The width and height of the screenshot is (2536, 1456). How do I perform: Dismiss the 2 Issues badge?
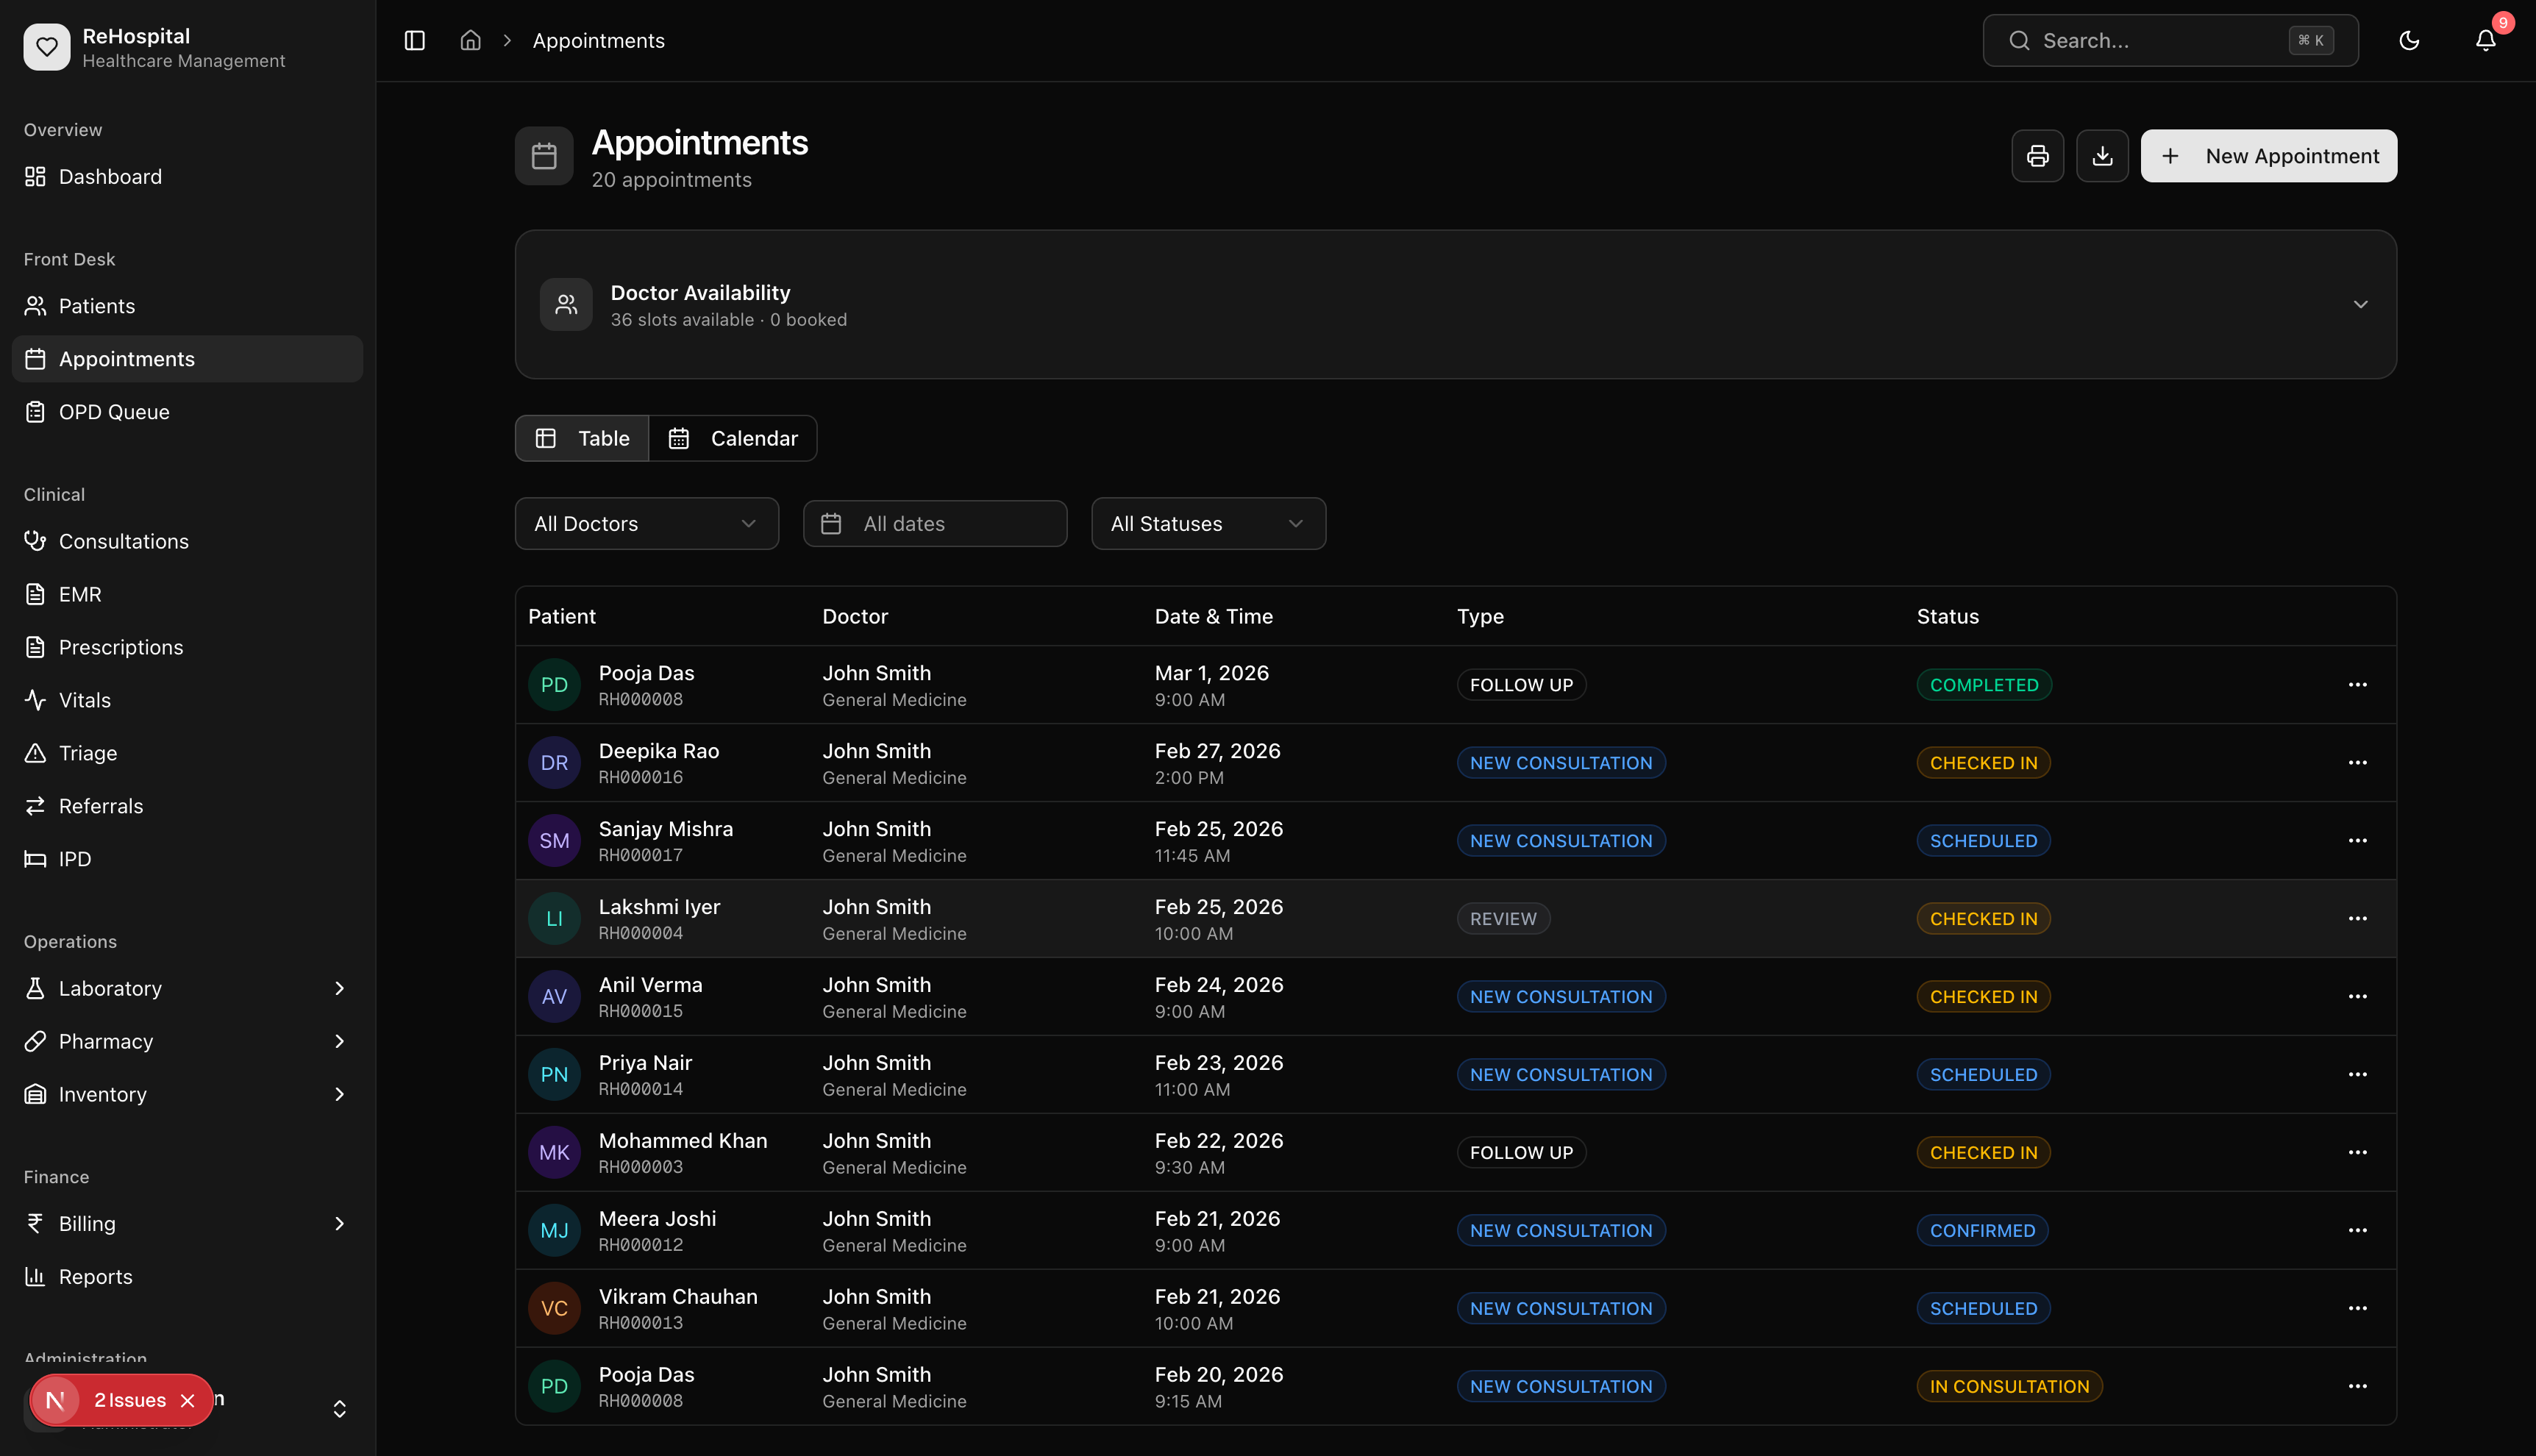point(187,1400)
